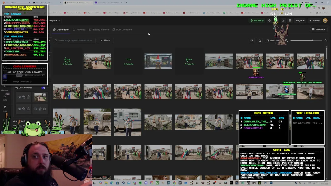Open the user avatar profile menu

tap(325, 20)
